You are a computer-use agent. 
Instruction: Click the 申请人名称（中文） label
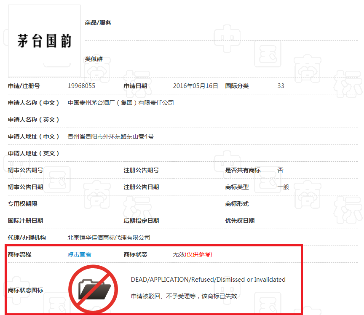(33, 103)
